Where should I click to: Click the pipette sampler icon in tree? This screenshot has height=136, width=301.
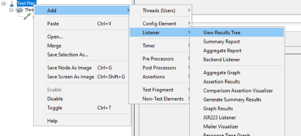[x=28, y=17]
